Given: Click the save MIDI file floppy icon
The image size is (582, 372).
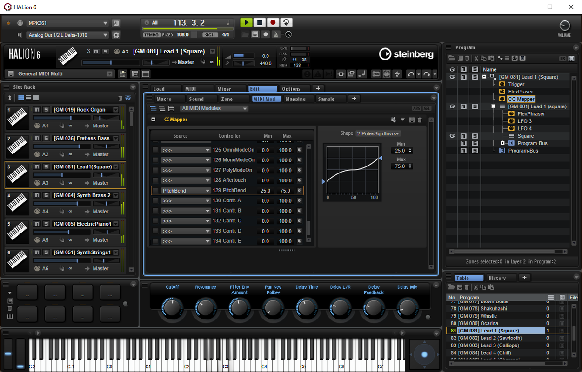Looking at the screenshot, I should point(255,34).
